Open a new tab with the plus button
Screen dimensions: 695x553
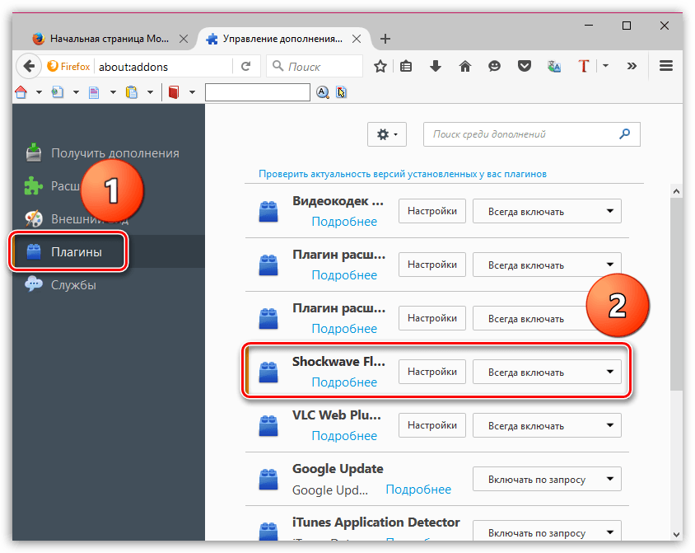tap(385, 39)
